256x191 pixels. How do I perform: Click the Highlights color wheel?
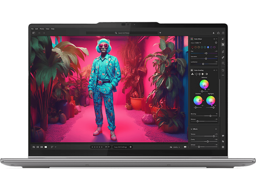click(x=211, y=100)
